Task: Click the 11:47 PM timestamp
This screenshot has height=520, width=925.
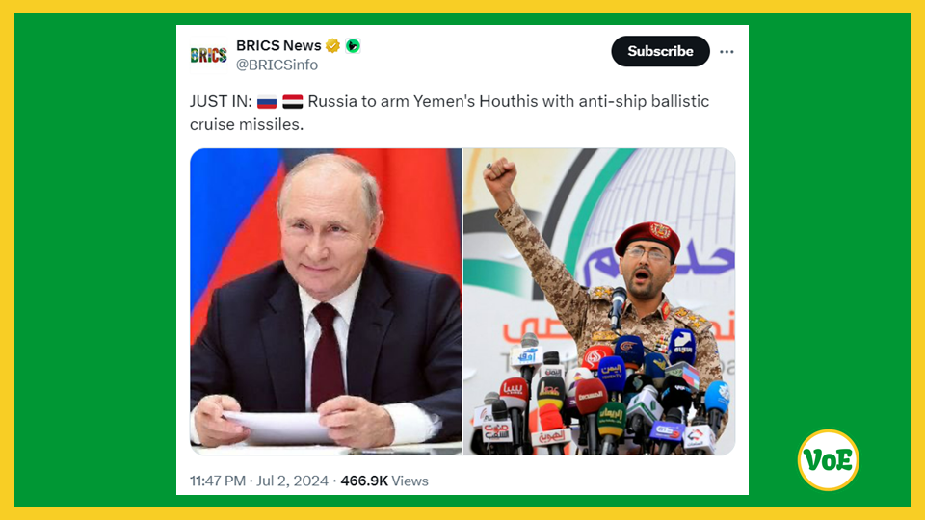Action: click(218, 481)
